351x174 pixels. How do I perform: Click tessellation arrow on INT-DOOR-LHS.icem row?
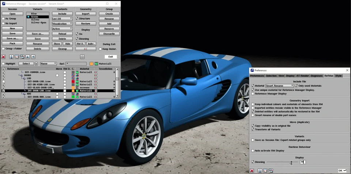[x=96, y=91]
